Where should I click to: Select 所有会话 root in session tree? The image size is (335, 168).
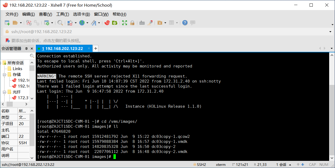15,63
